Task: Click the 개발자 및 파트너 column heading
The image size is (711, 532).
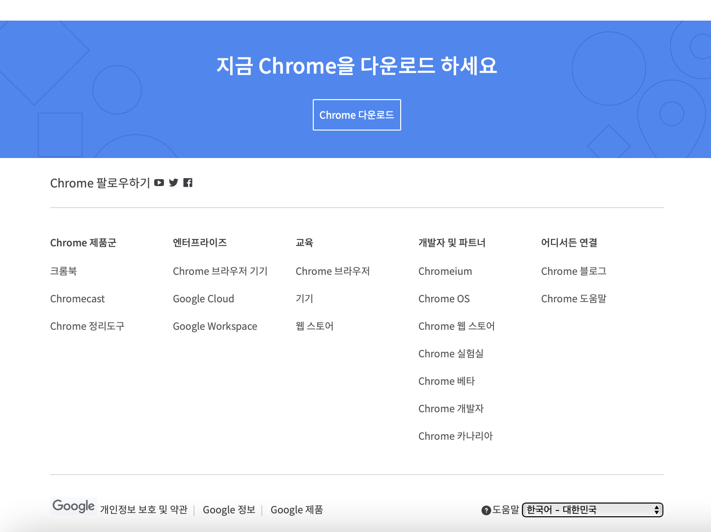Action: (x=452, y=242)
